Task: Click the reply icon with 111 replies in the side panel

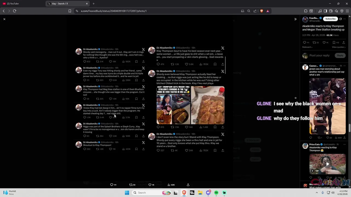Action: click(304, 42)
